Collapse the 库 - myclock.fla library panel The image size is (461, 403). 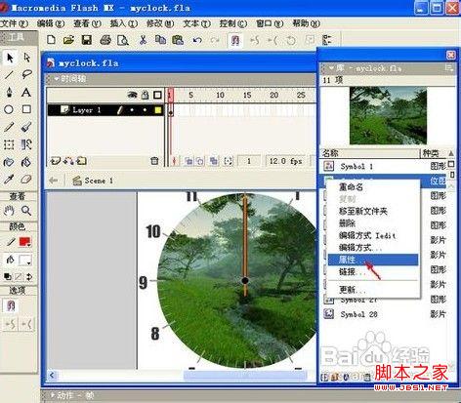click(x=331, y=68)
